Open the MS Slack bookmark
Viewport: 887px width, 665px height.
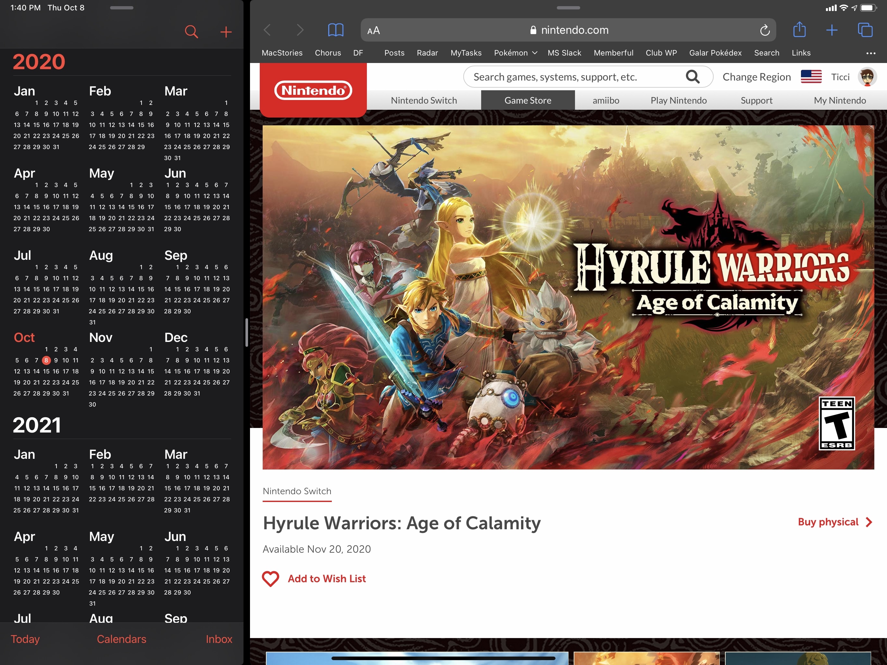(564, 53)
